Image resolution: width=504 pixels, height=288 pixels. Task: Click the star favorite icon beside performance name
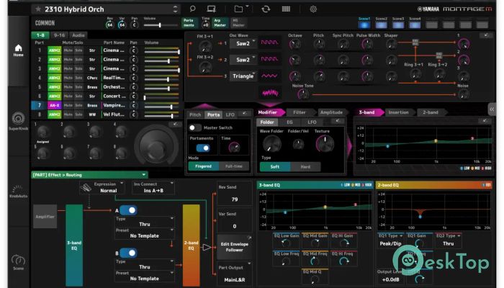36,9
